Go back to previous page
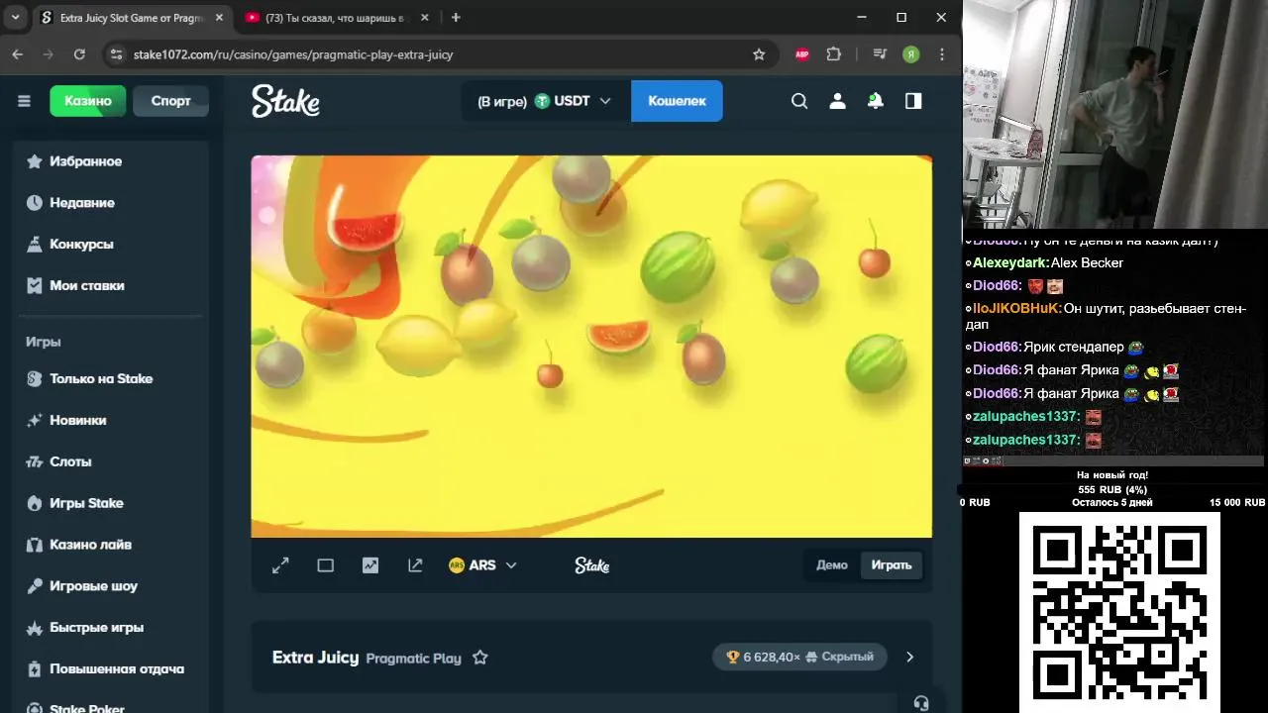1268x713 pixels. coord(17,54)
